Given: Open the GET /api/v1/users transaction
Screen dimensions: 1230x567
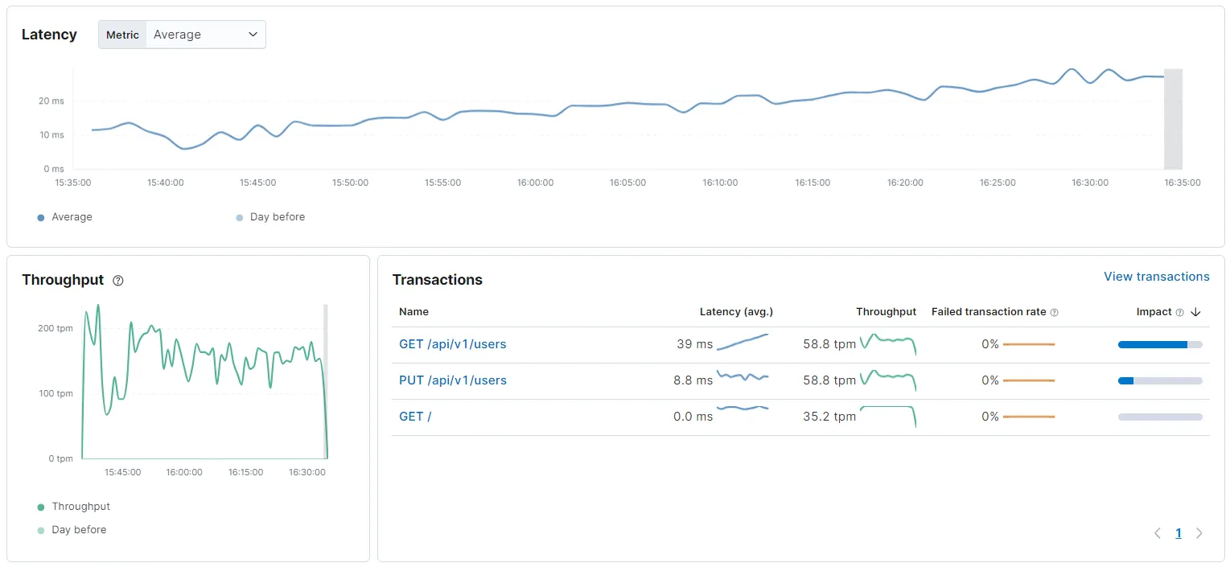Looking at the screenshot, I should 453,344.
